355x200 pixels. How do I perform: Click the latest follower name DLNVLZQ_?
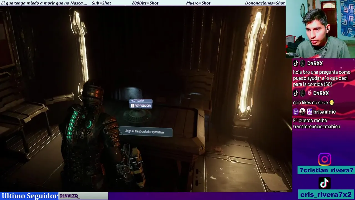click(x=70, y=196)
